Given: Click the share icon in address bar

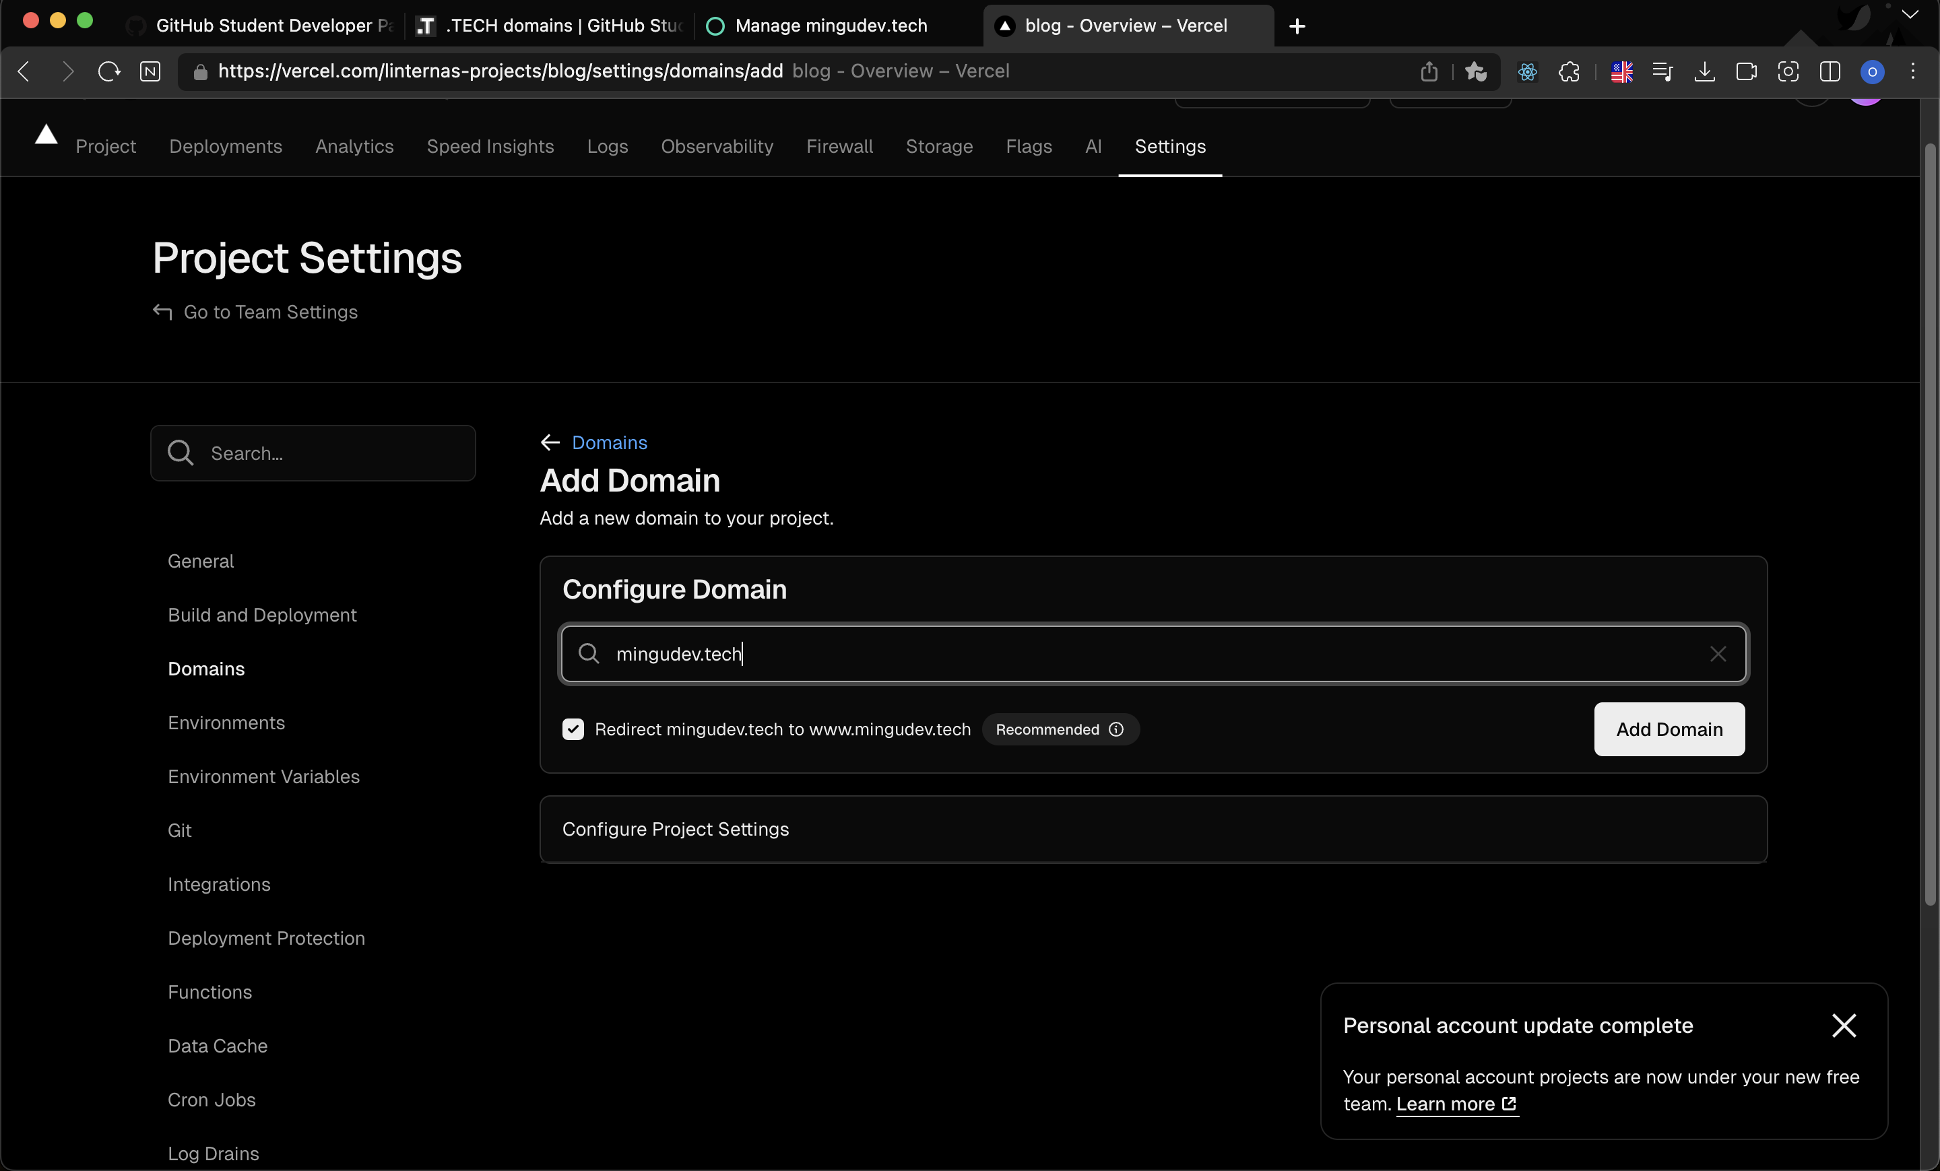Looking at the screenshot, I should (x=1429, y=71).
